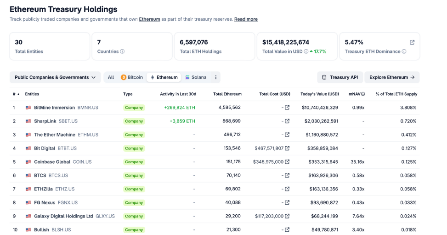Viewport: 447px width, 235px height.
Task: Click the BMNR.US ticker text
Action: click(x=88, y=108)
